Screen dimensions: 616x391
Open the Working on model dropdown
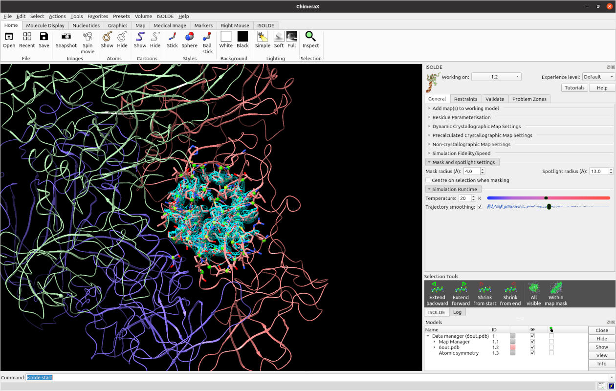tap(496, 77)
